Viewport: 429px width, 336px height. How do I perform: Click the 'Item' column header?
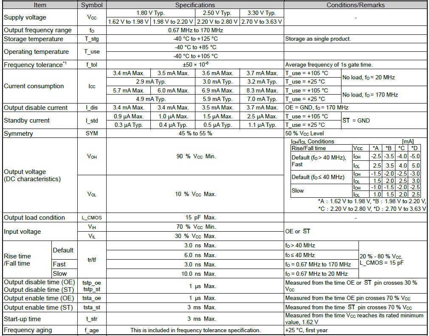click(x=40, y=5)
